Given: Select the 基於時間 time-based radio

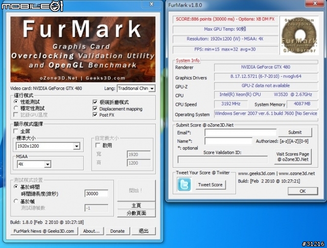Looking at the screenshot, I should (x=16, y=187).
